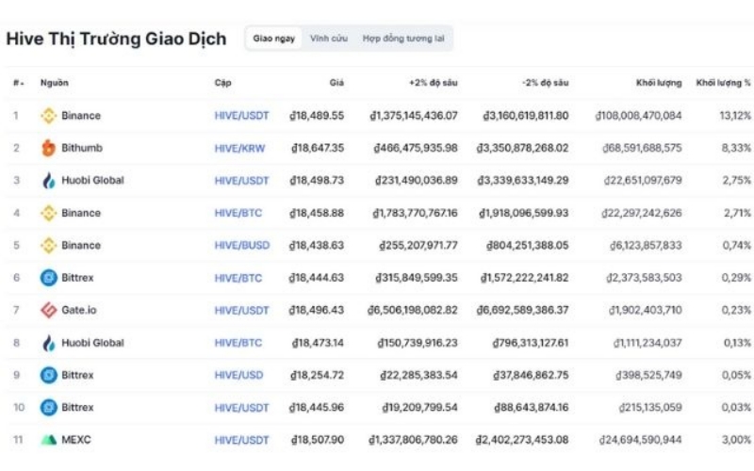Viewport: 754px width, 471px height.
Task: Sort by -2% độ sâu header
Action: (x=546, y=83)
